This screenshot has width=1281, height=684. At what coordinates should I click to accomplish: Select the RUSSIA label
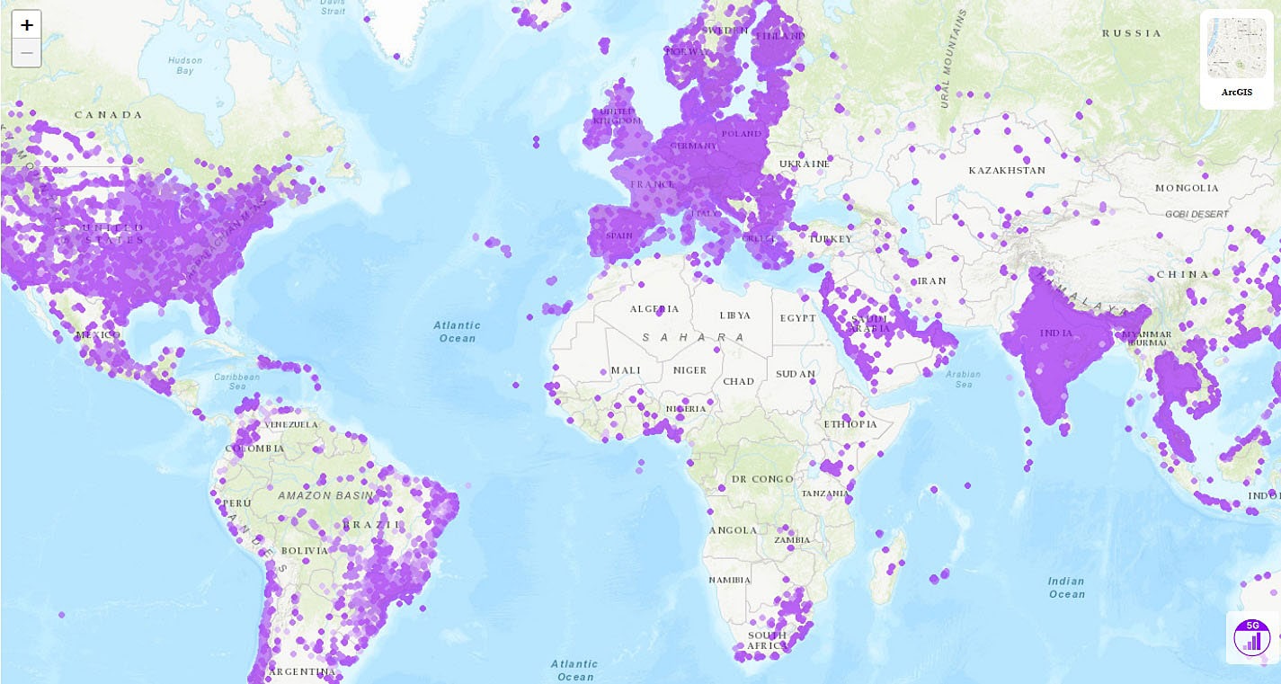point(1132,33)
